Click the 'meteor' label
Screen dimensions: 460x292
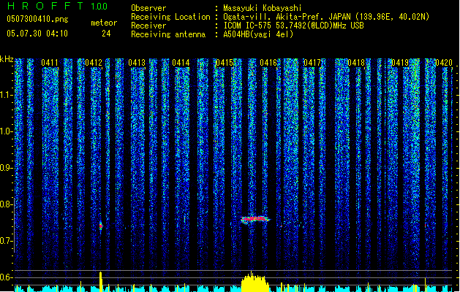(104, 23)
